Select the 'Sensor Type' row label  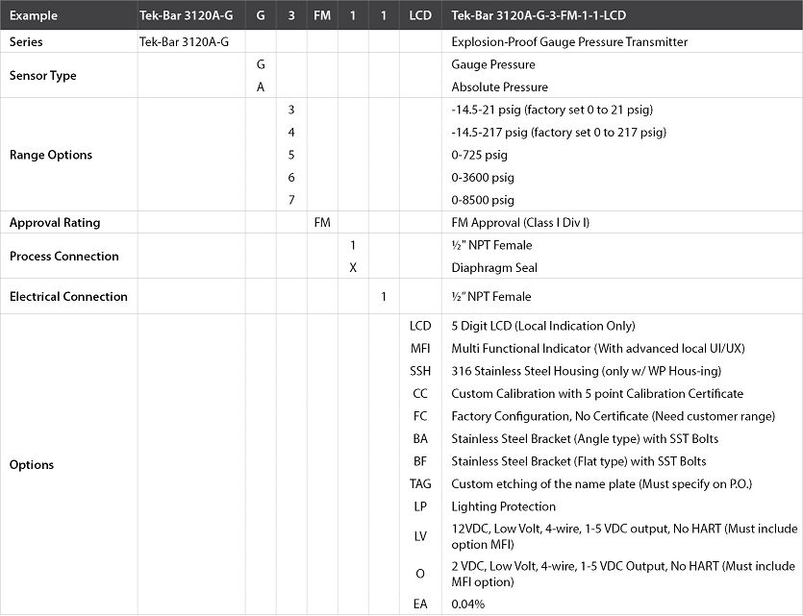click(43, 76)
